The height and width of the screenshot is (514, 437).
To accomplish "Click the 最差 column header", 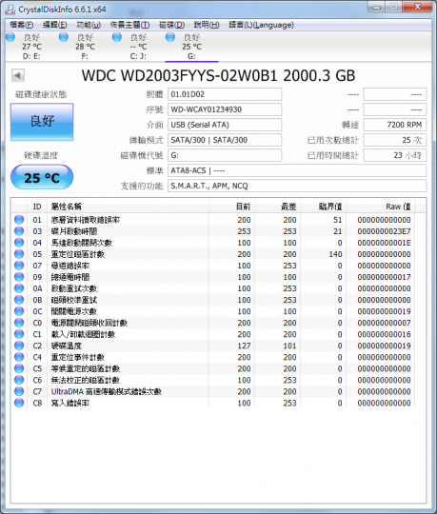I will tap(277, 207).
